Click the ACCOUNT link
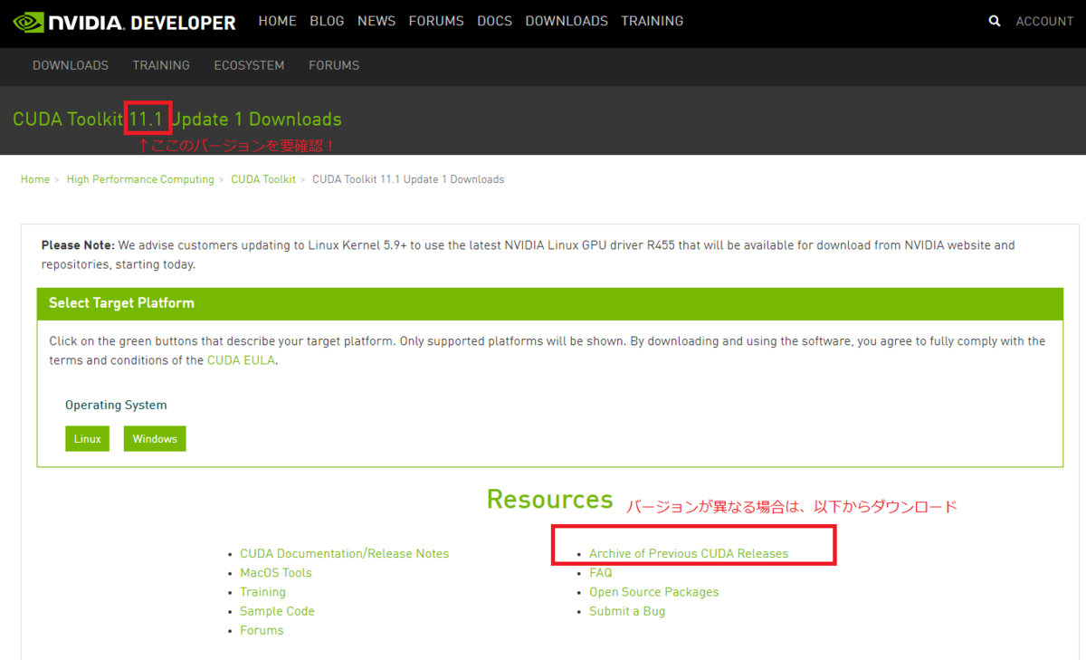 coord(1044,22)
